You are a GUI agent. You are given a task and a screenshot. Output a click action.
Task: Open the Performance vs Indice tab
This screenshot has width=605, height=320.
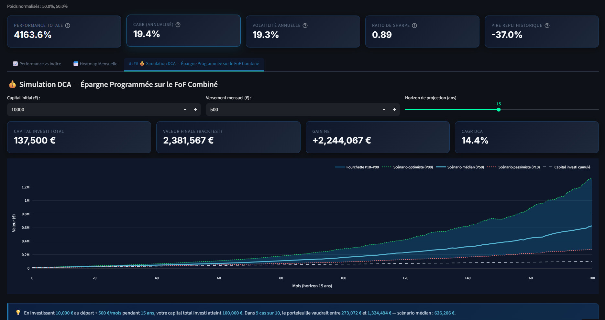pyautogui.click(x=37, y=64)
